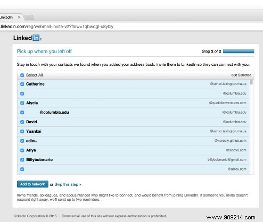This screenshot has height=222, width=263.
Task: Click the Alycia contact name
Action: (32, 103)
